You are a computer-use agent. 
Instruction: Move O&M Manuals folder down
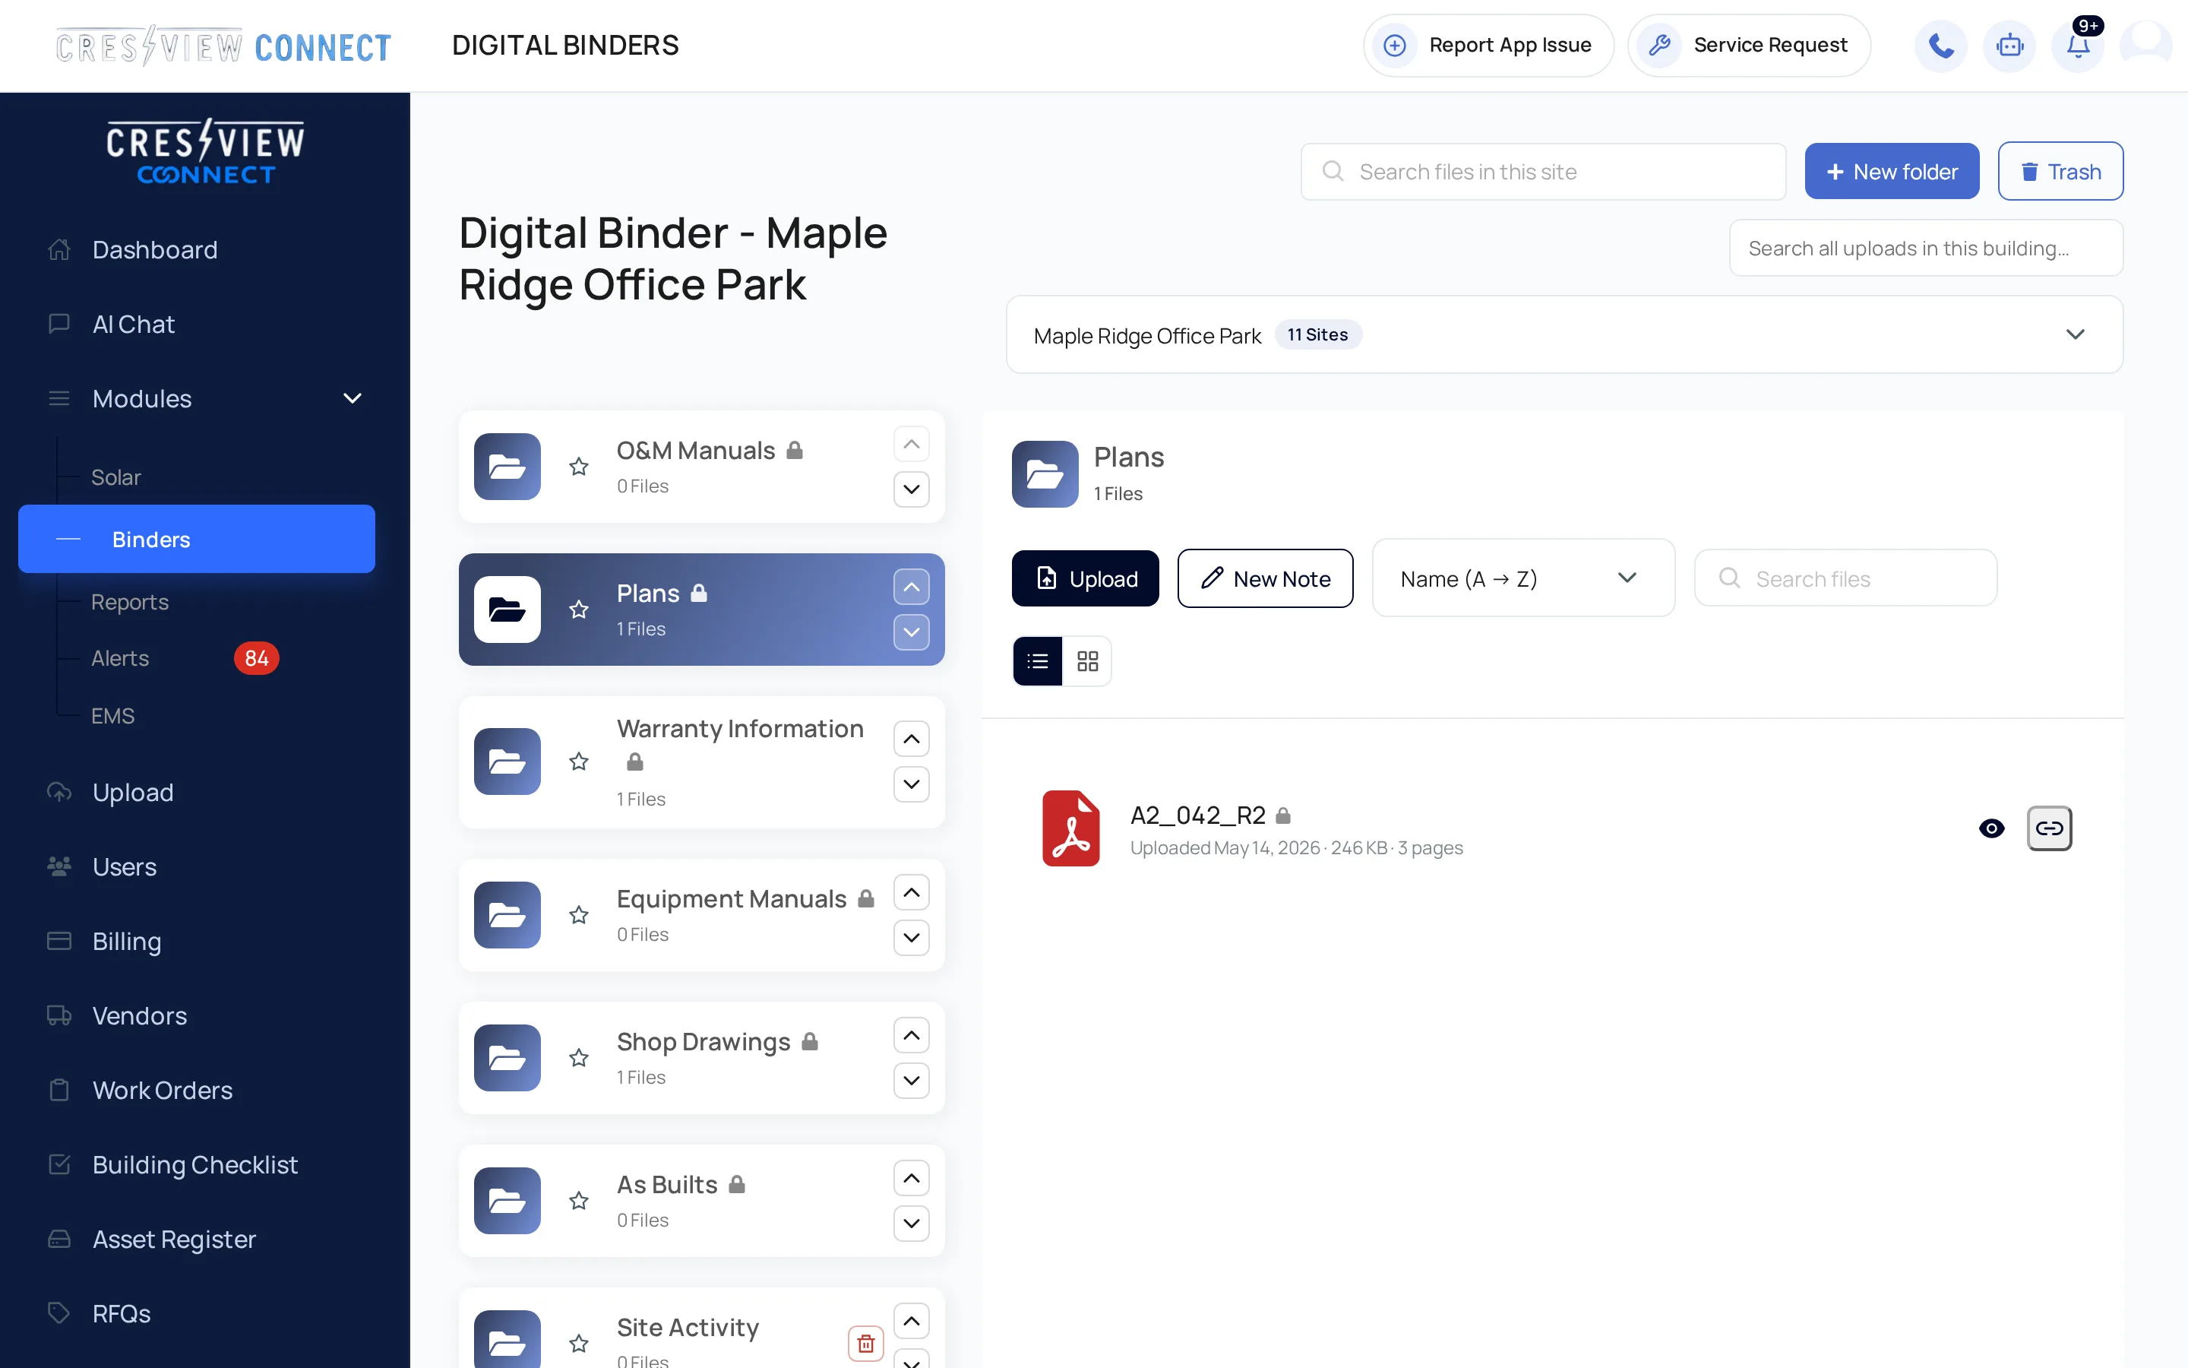pos(912,489)
